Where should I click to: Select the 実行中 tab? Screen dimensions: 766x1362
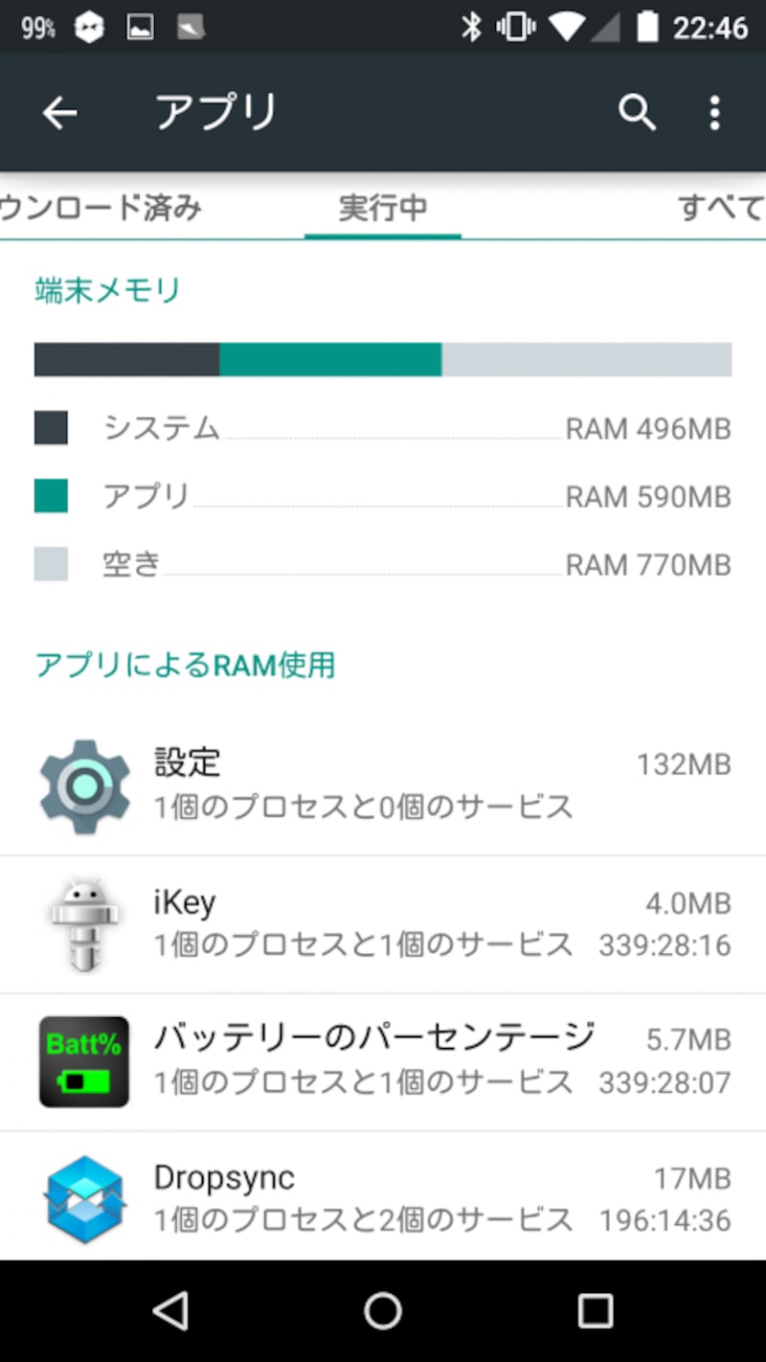click(x=383, y=207)
